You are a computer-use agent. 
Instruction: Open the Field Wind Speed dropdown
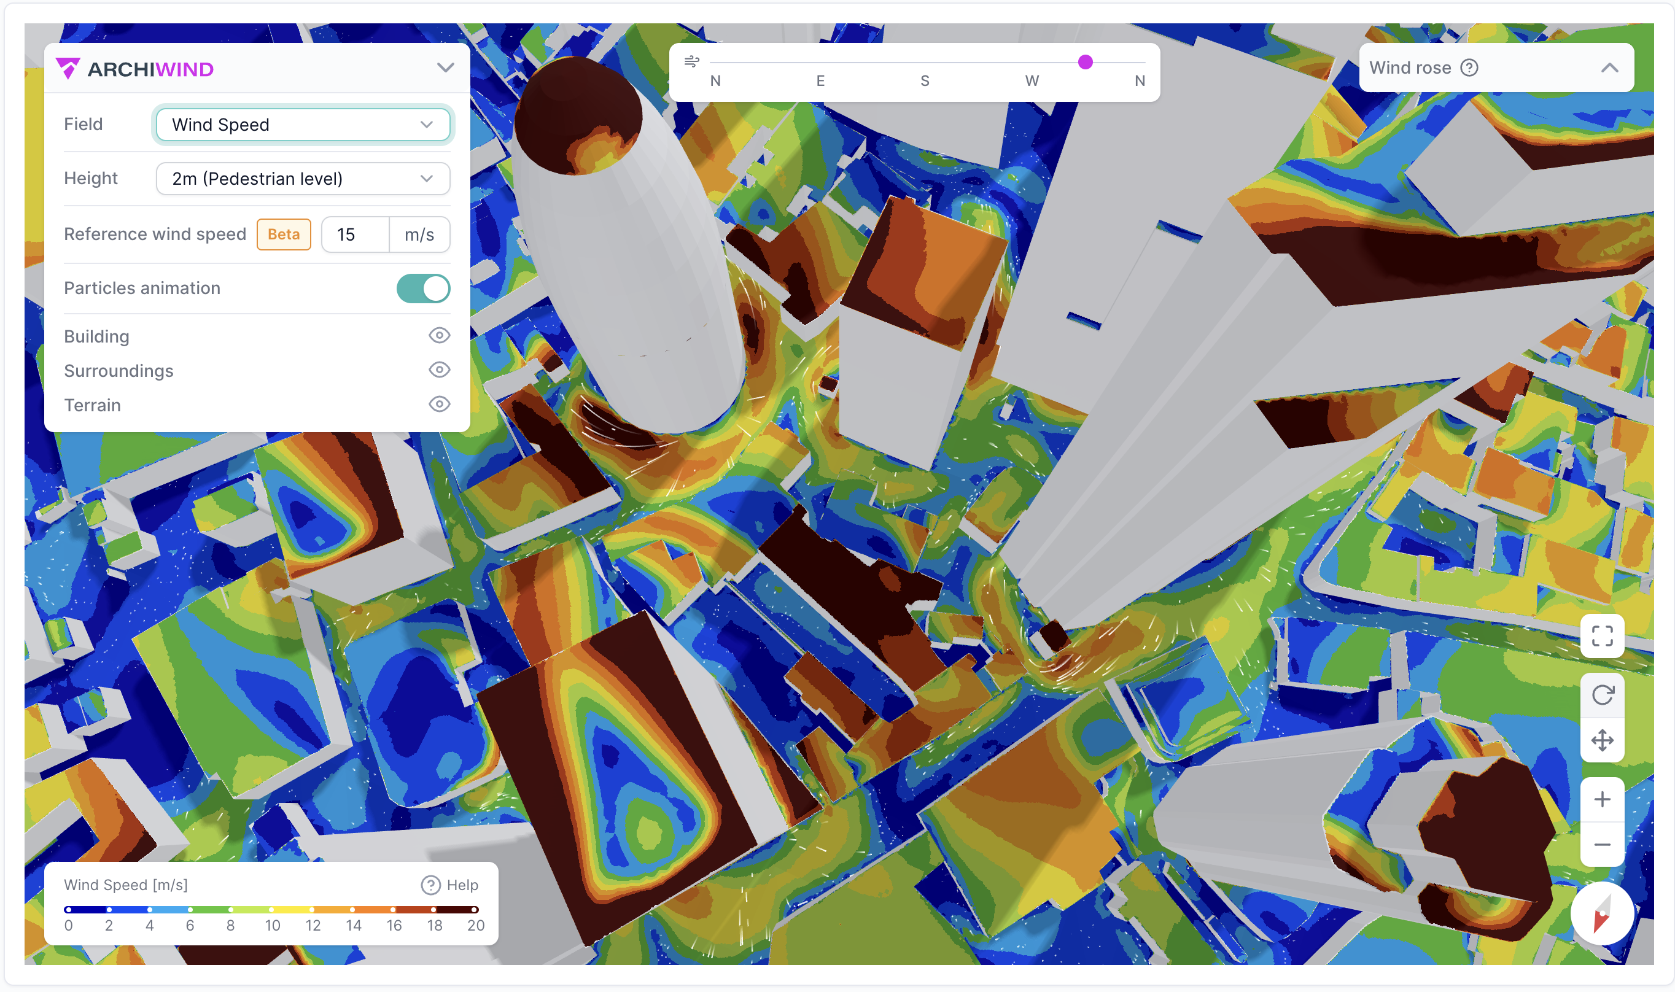(302, 125)
